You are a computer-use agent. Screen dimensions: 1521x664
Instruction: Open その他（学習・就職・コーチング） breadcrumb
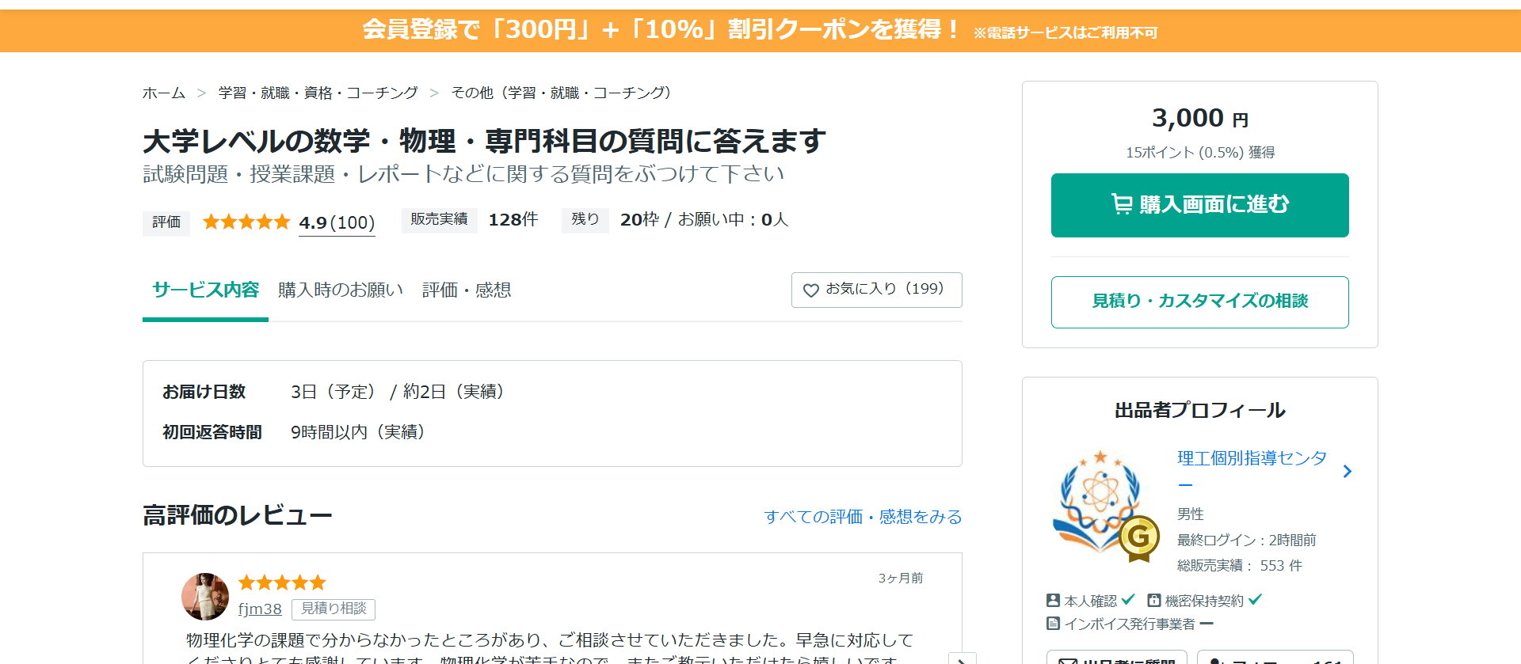(564, 93)
